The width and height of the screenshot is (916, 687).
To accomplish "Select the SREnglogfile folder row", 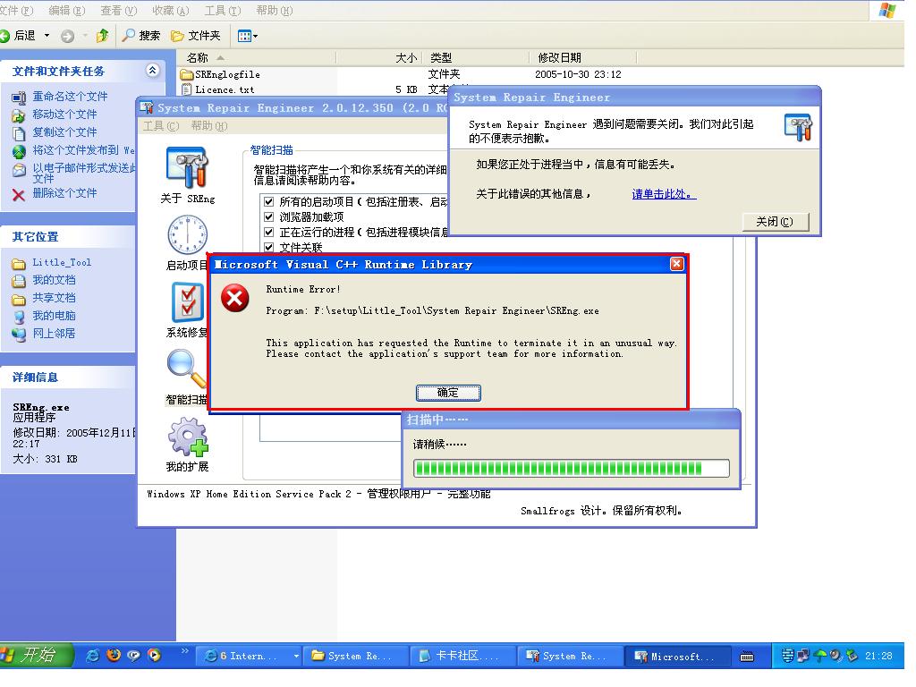I will [x=221, y=75].
